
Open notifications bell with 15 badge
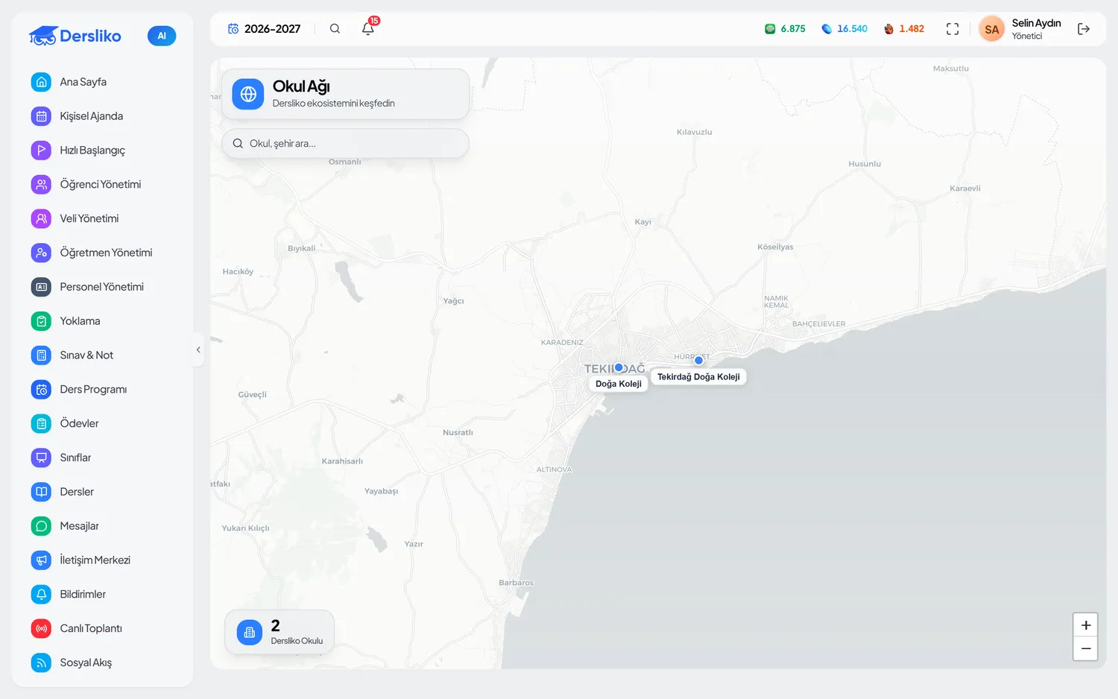click(x=368, y=29)
